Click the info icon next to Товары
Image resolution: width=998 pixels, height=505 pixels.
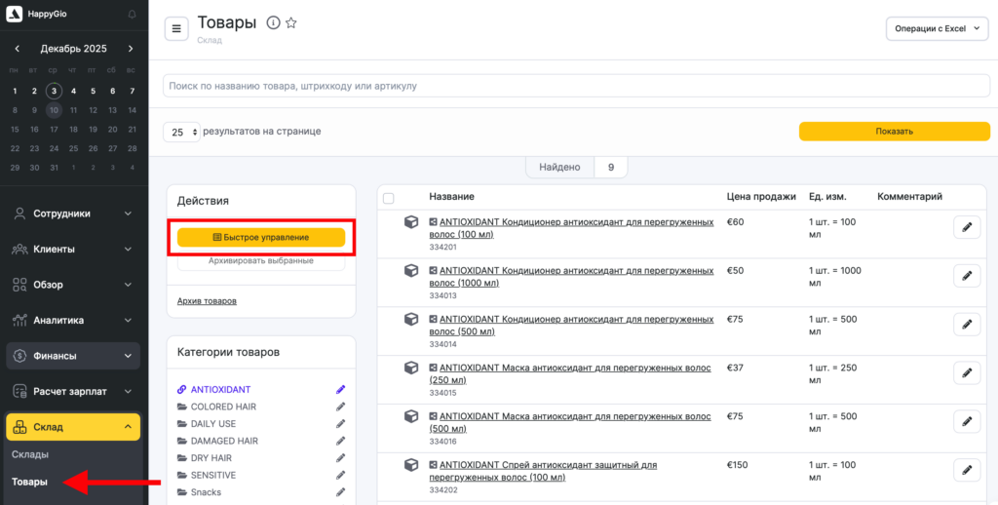point(273,23)
